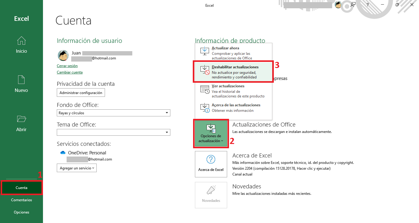Click the Información de usuario heading

[x=89, y=41]
